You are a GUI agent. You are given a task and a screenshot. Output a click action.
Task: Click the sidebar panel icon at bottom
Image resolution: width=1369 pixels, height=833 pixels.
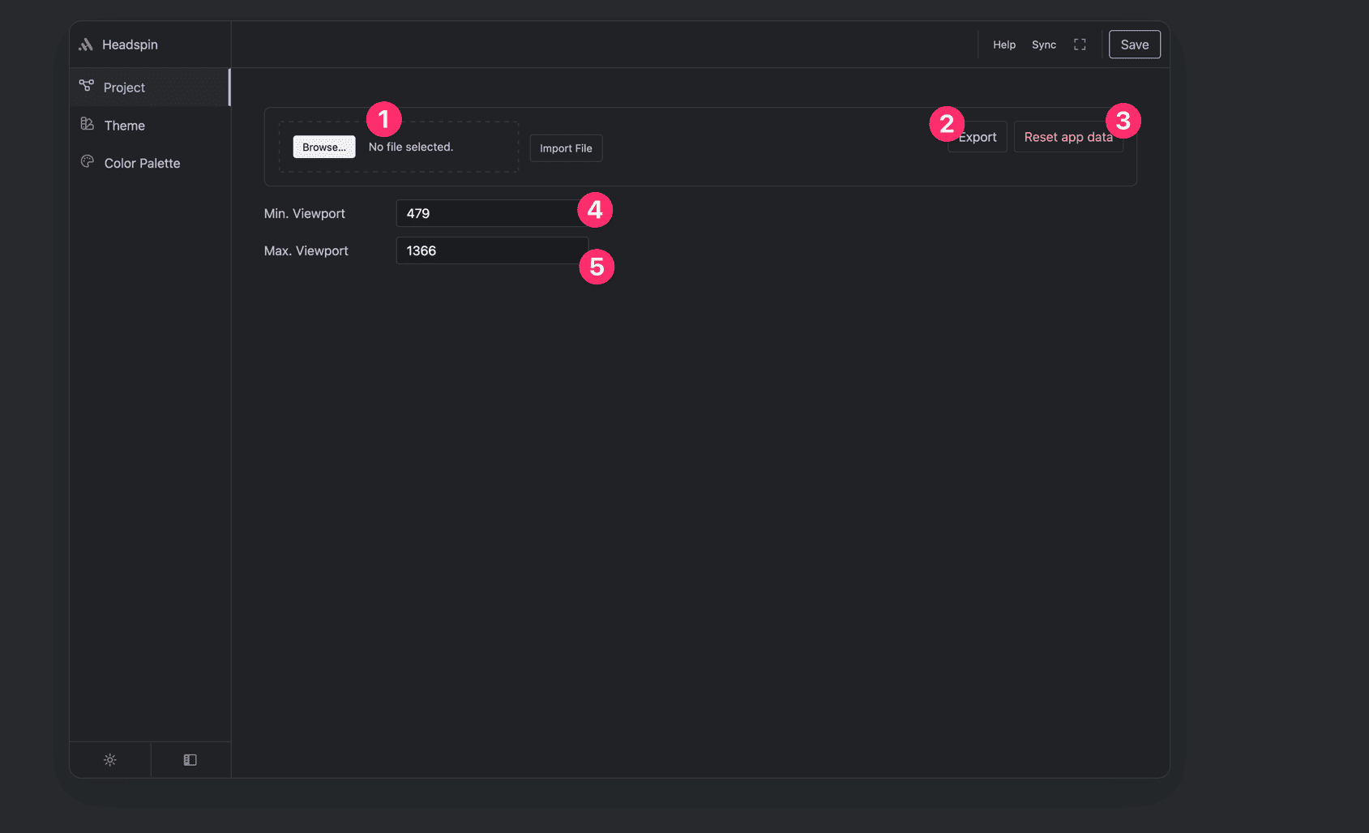point(190,759)
